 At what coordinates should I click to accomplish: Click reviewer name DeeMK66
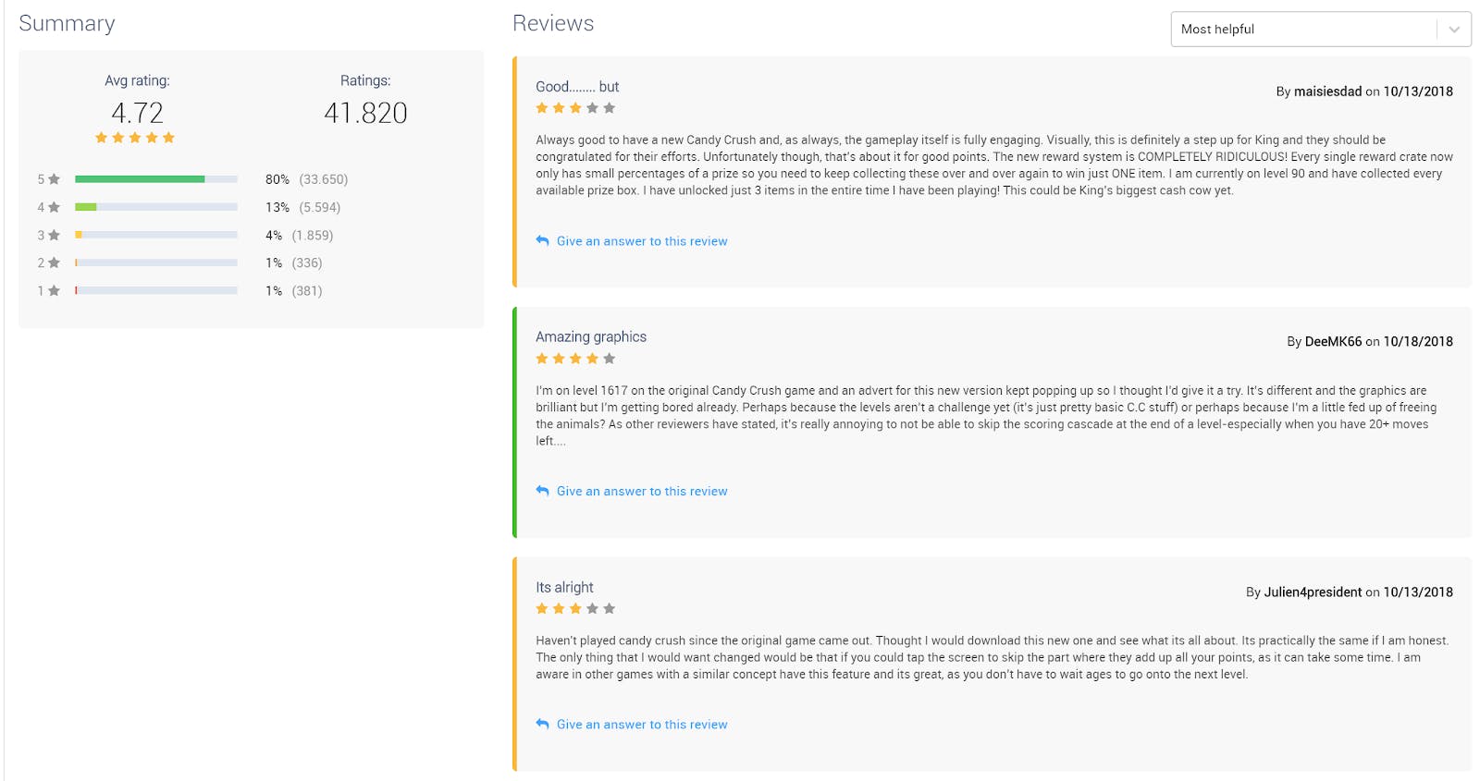click(x=1333, y=342)
